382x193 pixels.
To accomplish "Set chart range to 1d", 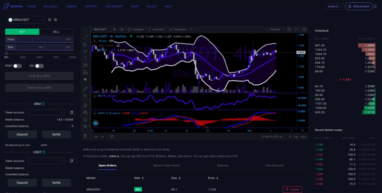I will [x=102, y=137].
